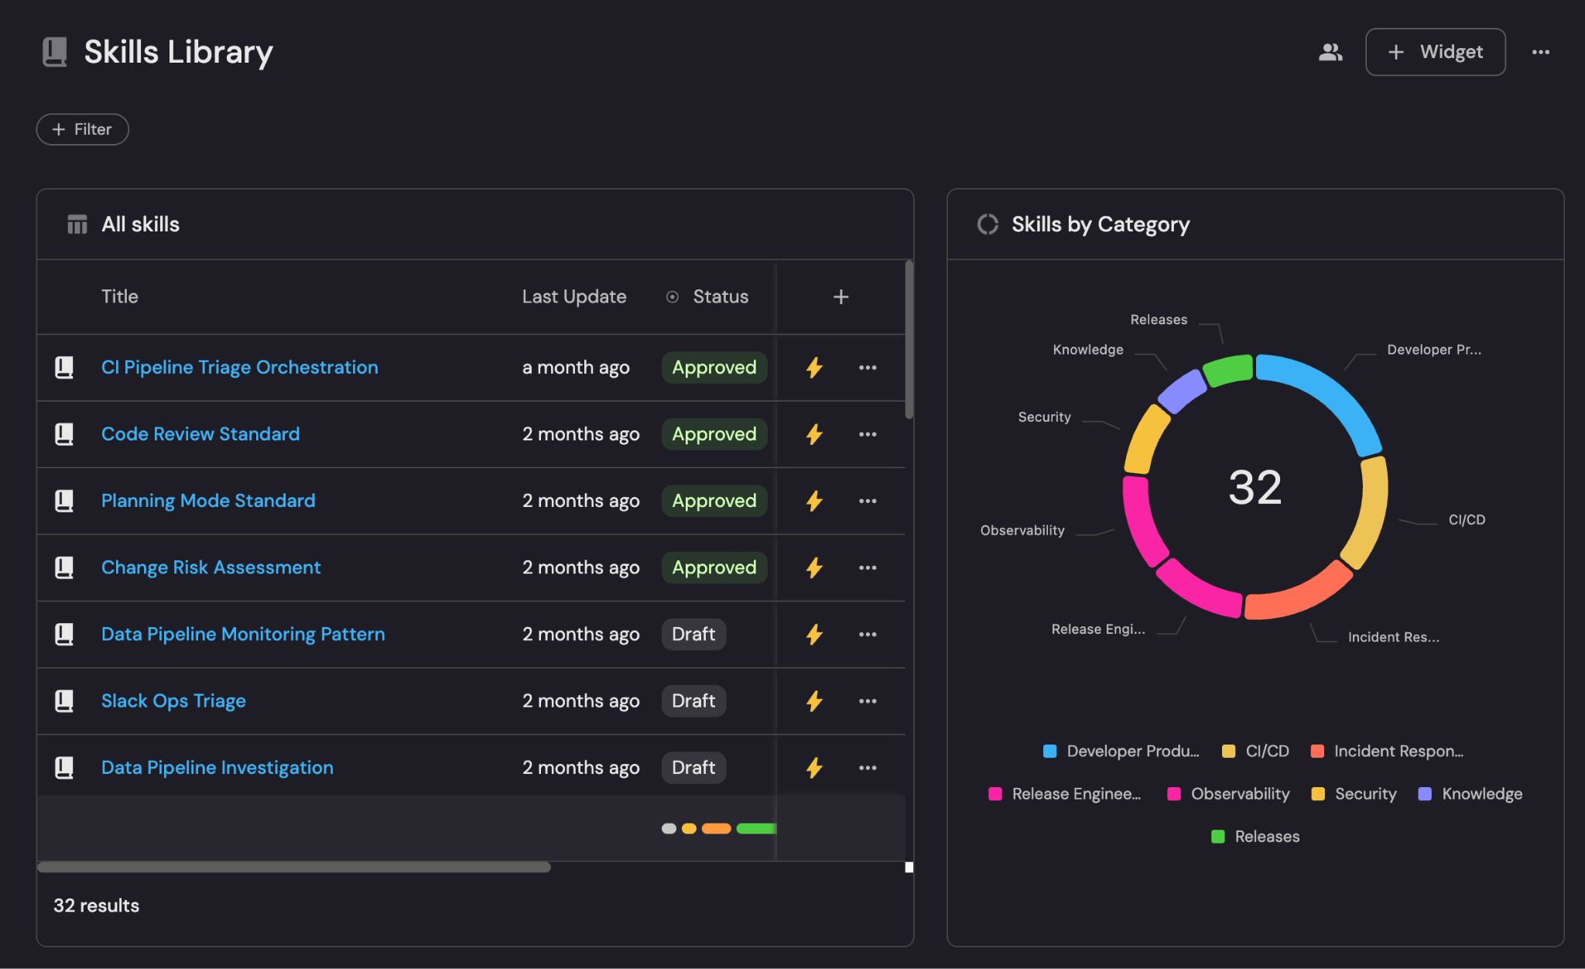Open book icon for Planning Mode Standard
1585x969 pixels.
point(64,501)
